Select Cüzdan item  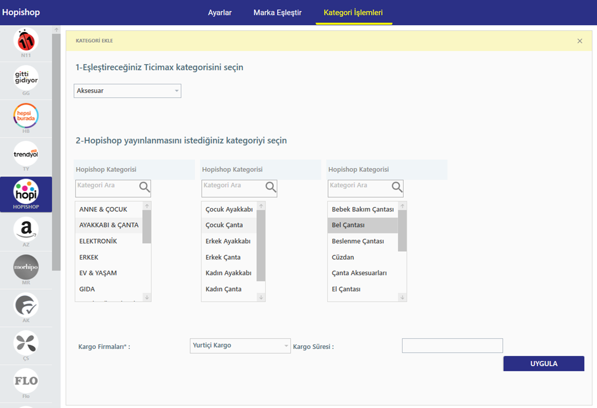pyautogui.click(x=363, y=257)
